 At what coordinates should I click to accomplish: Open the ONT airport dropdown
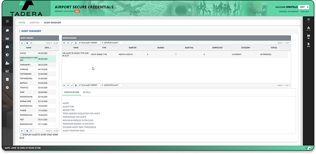click(x=304, y=7)
